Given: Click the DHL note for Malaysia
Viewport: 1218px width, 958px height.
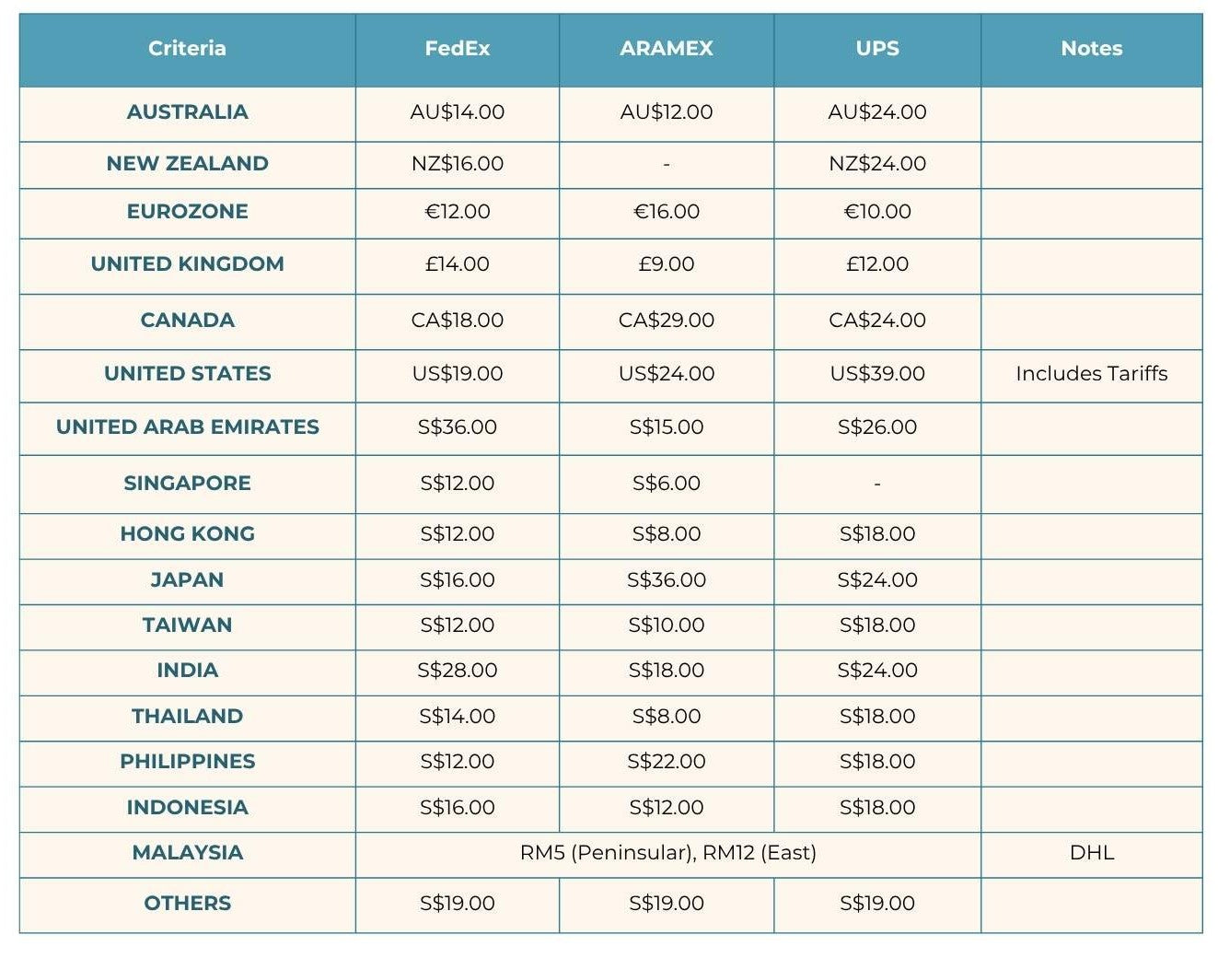Looking at the screenshot, I should pos(1091,853).
